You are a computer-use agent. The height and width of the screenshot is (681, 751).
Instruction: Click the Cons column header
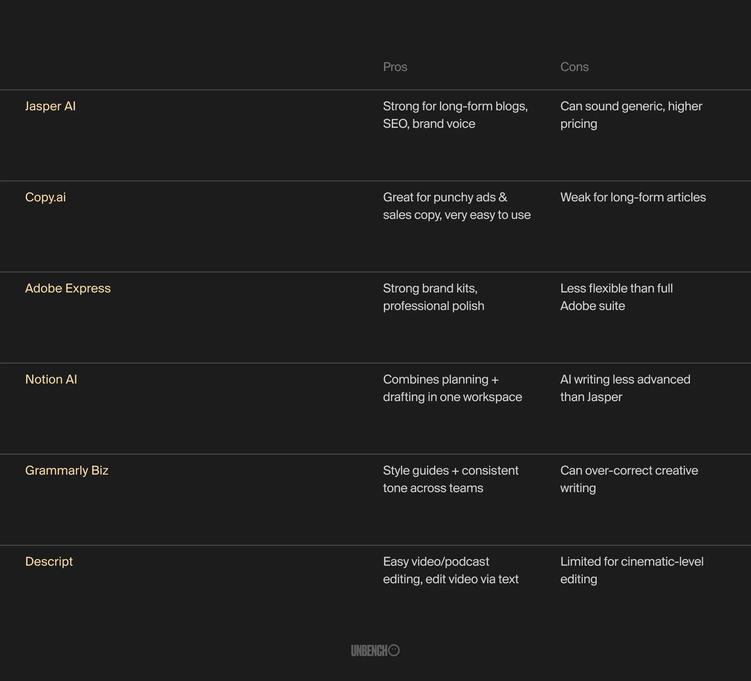574,67
